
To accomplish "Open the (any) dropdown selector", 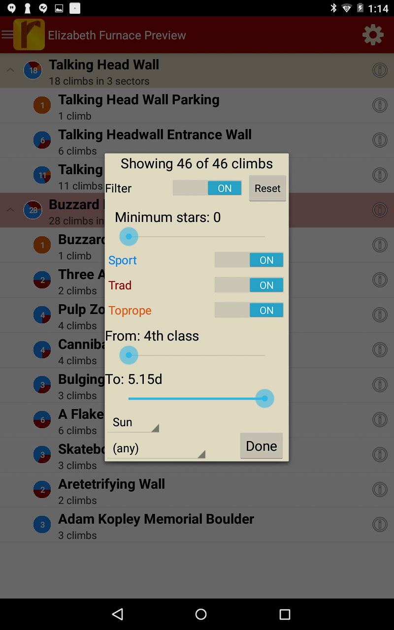I will coord(156,448).
